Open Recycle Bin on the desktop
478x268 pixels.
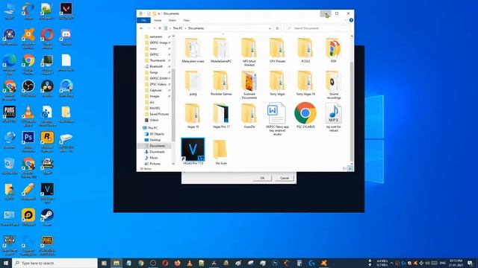click(x=9, y=166)
